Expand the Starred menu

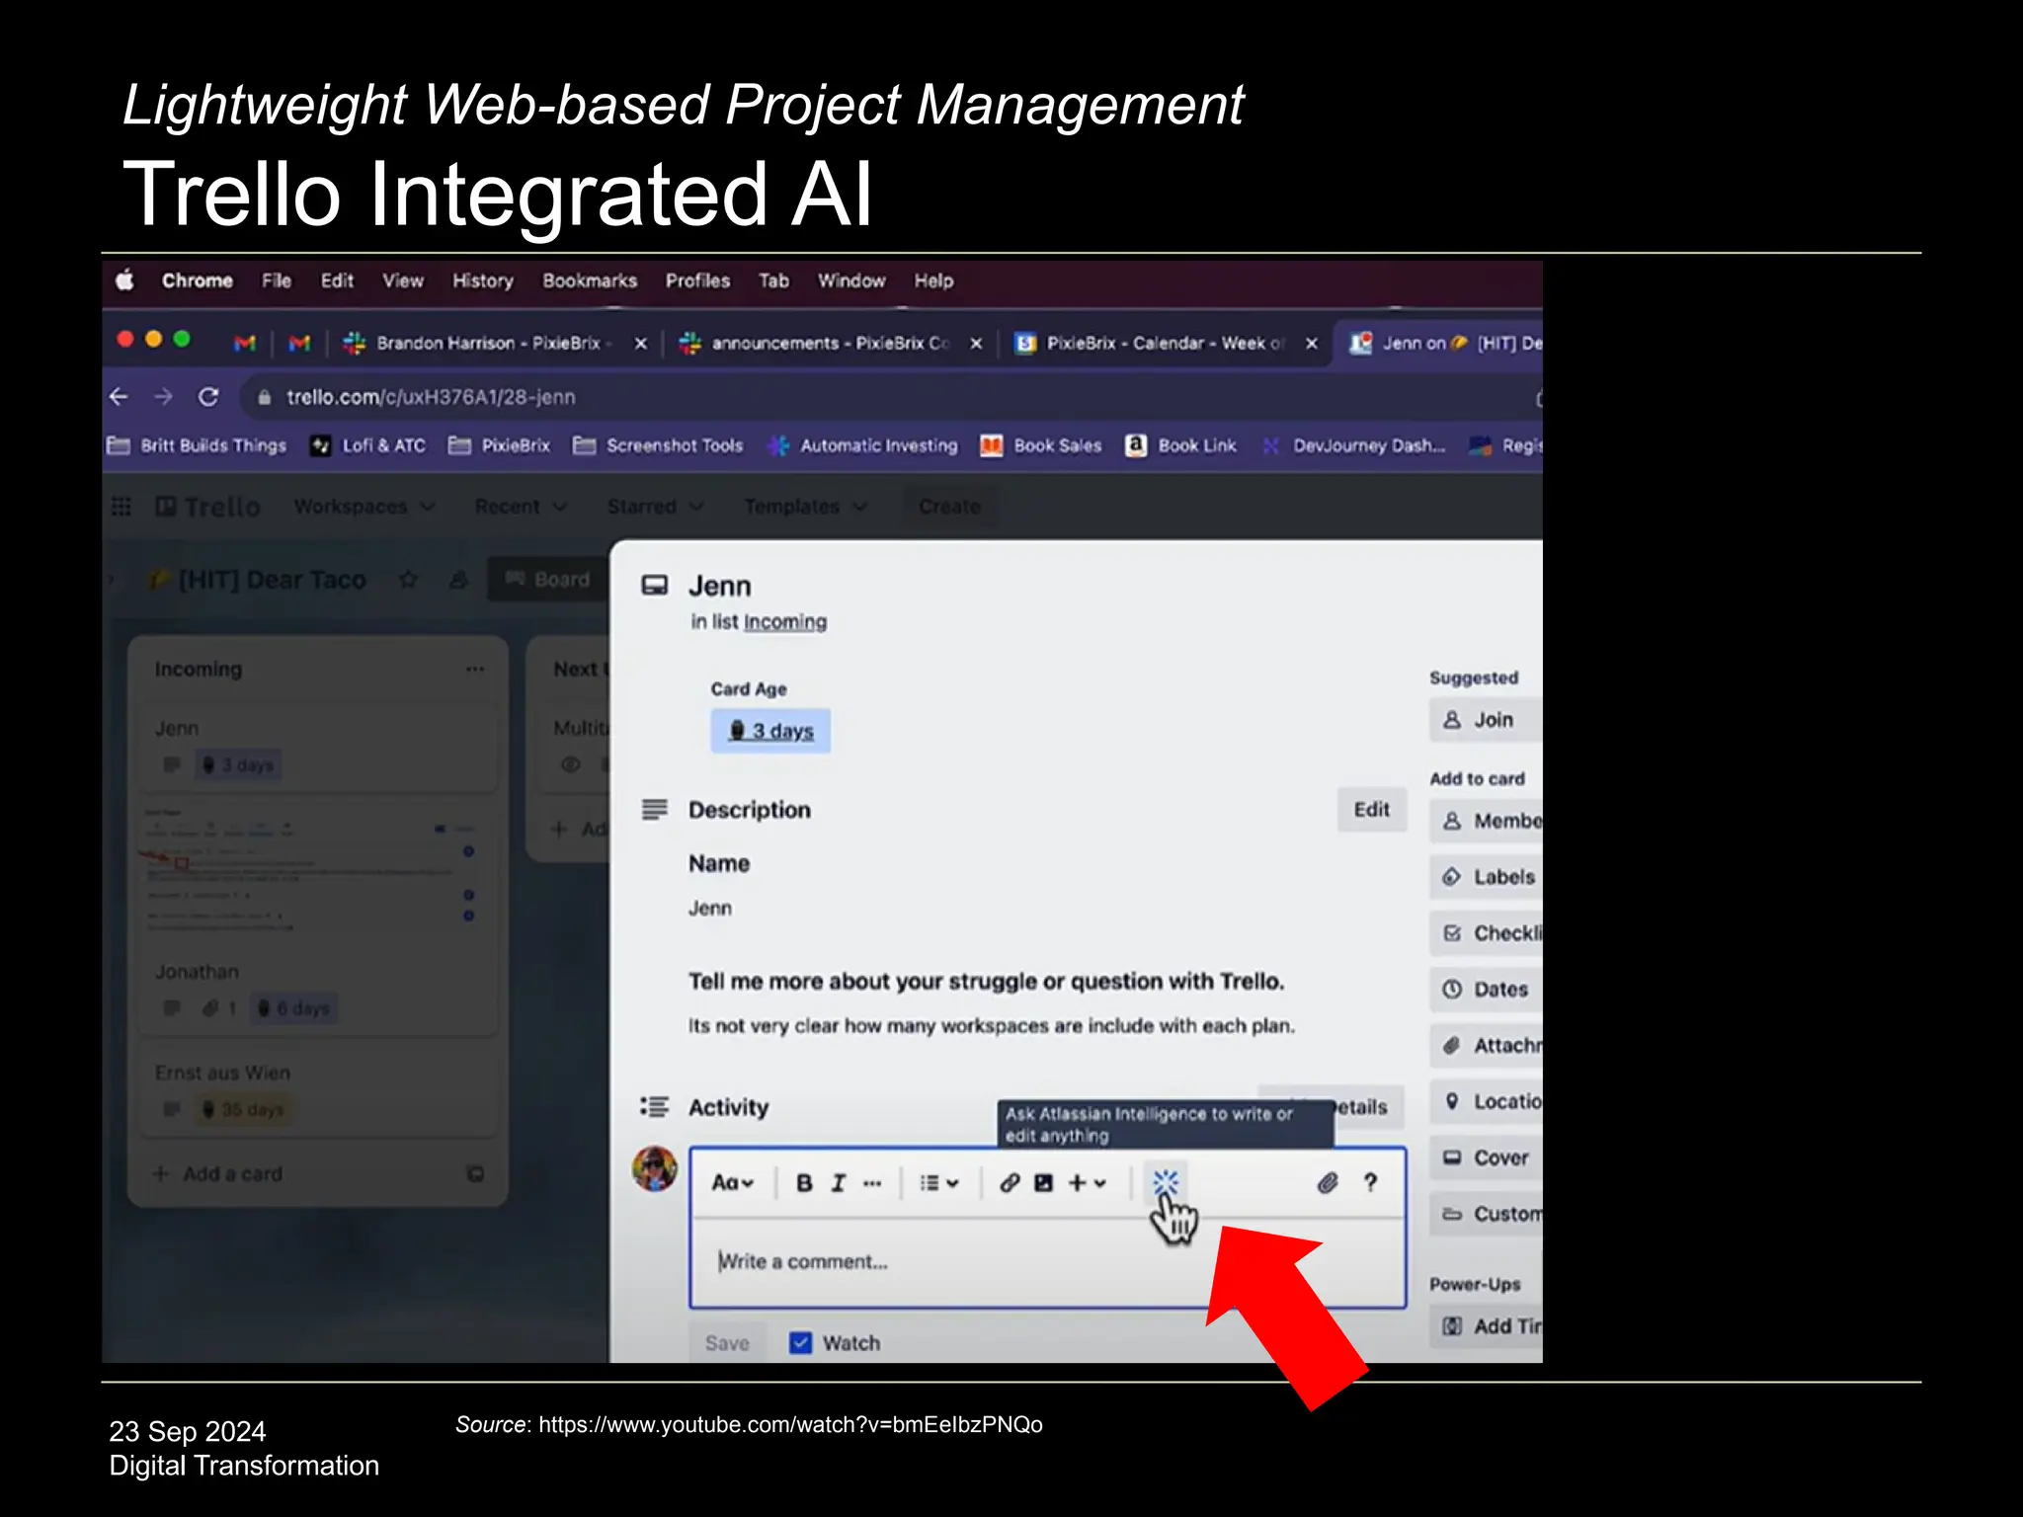click(655, 507)
